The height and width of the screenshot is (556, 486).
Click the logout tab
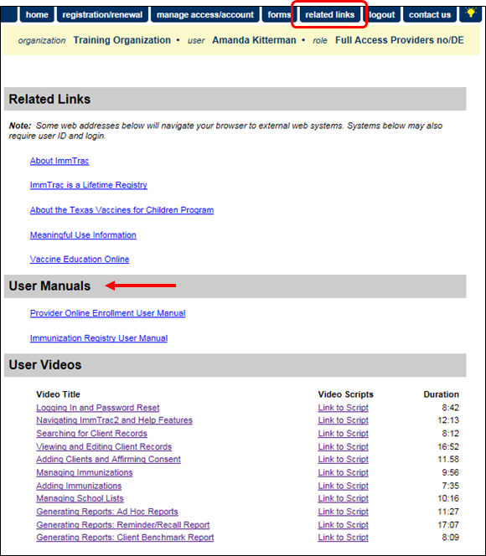382,14
